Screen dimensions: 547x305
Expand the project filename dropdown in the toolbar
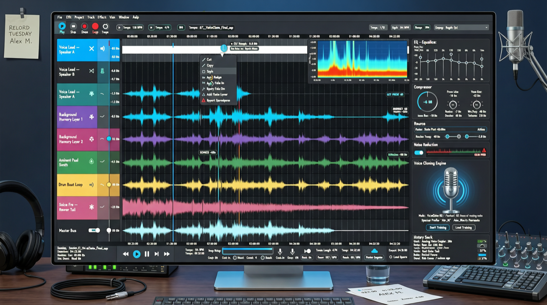[212, 28]
